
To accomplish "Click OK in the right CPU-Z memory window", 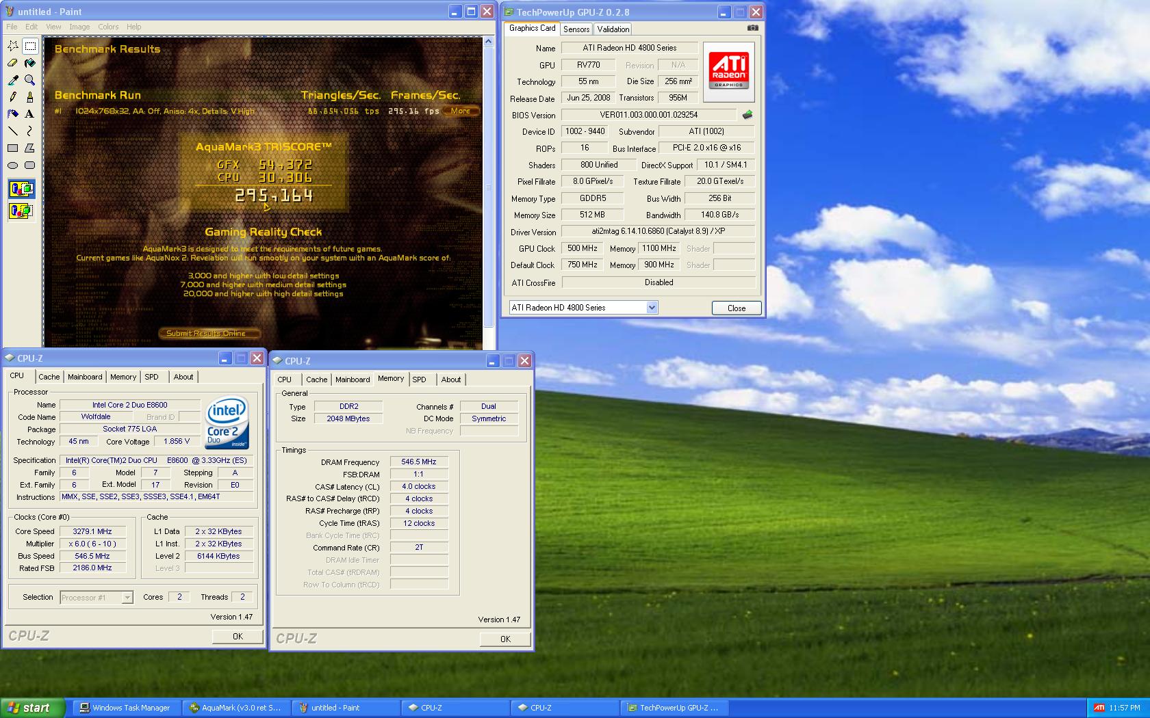I will 505,639.
